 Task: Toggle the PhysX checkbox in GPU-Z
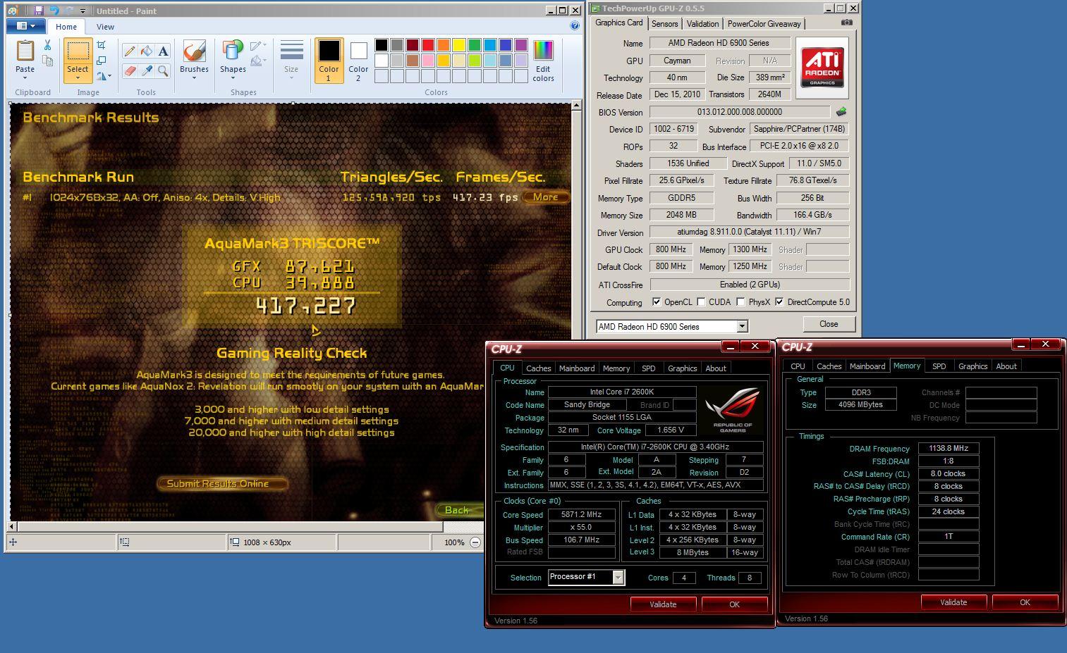740,302
